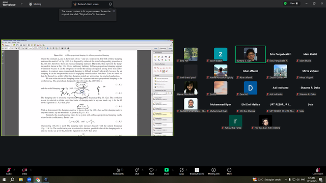Open the Apps menu

point(181,171)
